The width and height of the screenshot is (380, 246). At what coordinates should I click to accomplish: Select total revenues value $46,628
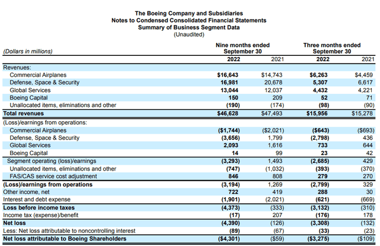coord(227,113)
